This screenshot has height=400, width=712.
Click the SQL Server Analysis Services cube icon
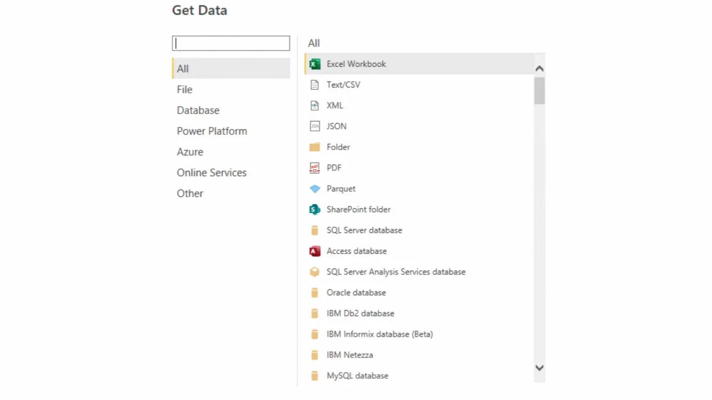[x=314, y=272]
